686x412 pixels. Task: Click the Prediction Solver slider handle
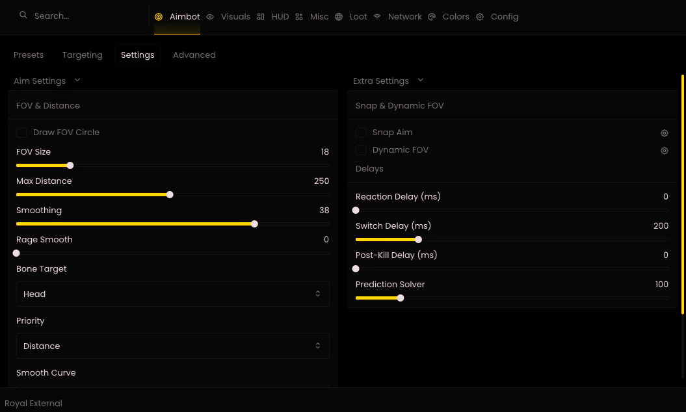[x=401, y=298]
